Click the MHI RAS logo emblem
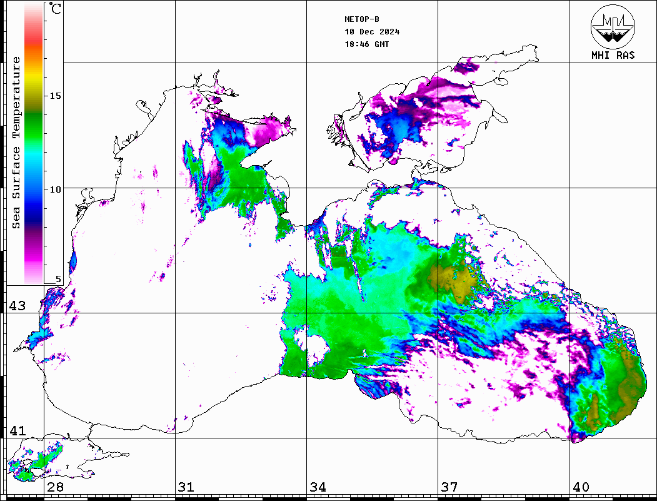 (x=613, y=26)
